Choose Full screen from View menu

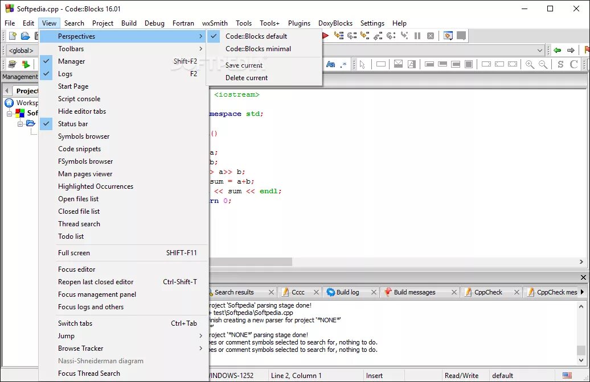124,253
